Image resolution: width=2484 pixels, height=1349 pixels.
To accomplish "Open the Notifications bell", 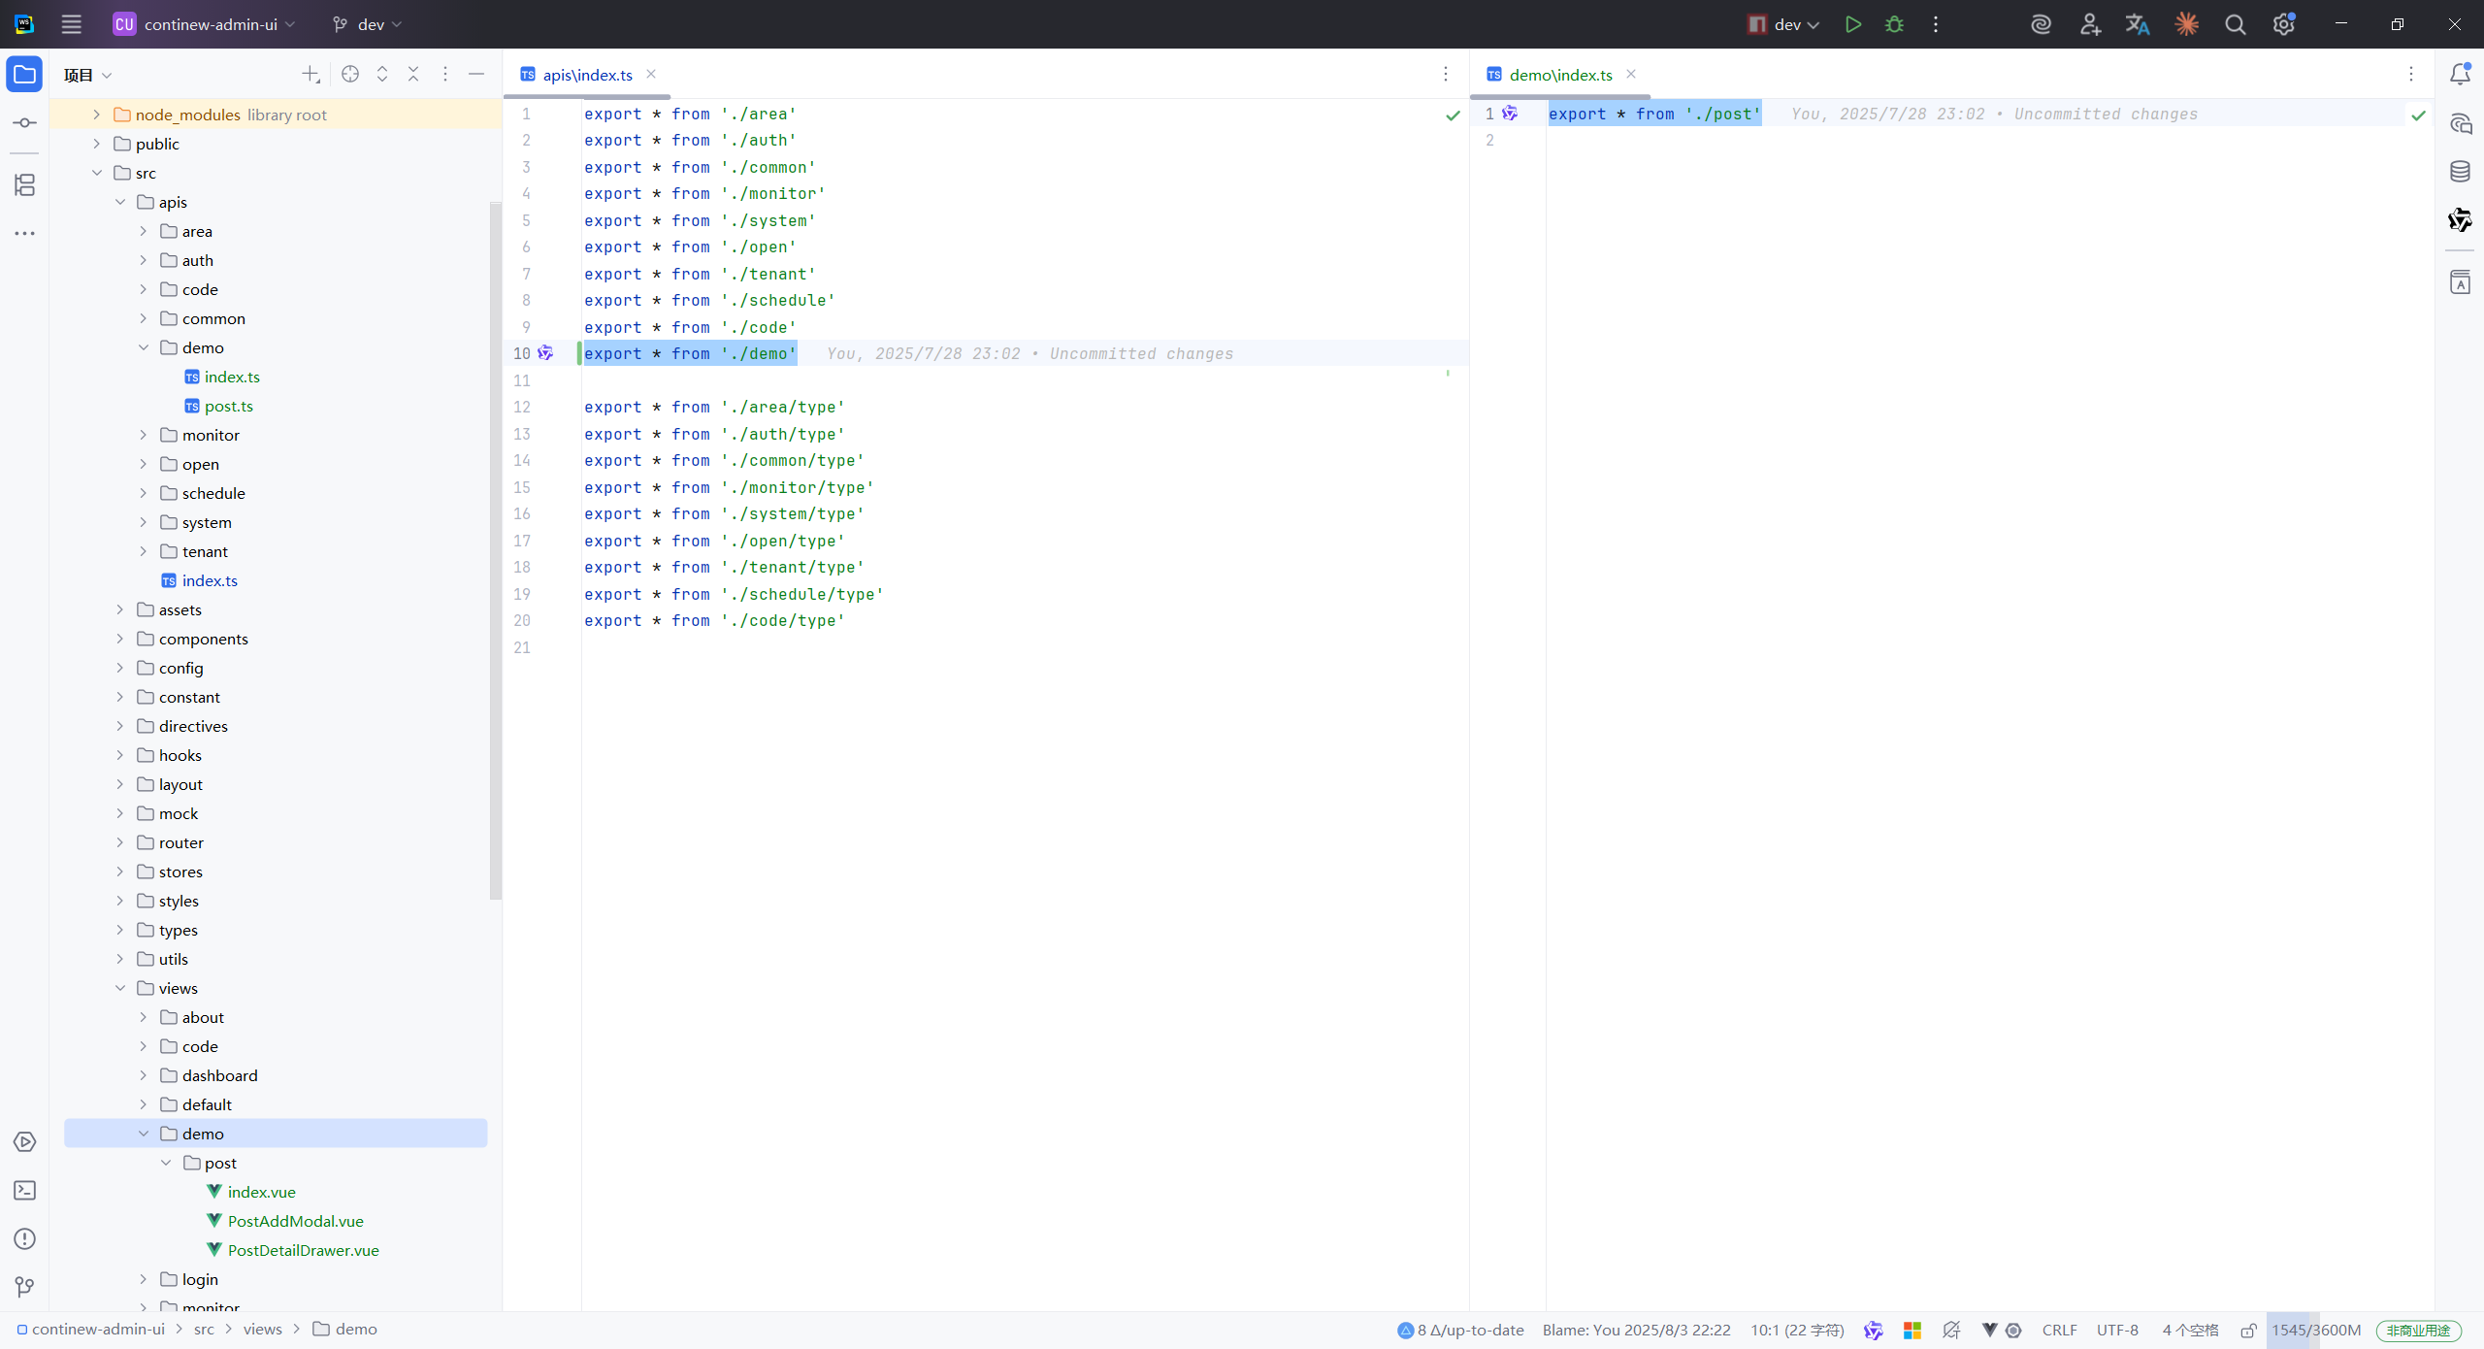I will (2460, 75).
